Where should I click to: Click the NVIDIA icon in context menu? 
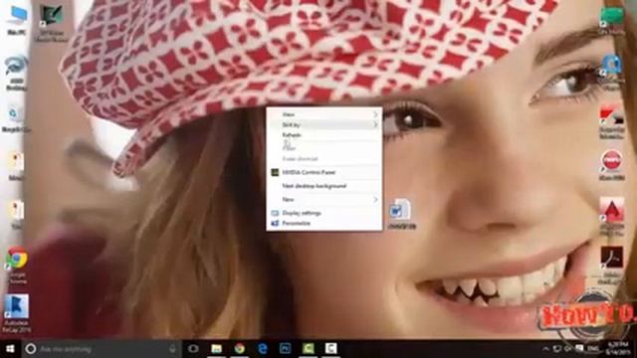coord(275,172)
